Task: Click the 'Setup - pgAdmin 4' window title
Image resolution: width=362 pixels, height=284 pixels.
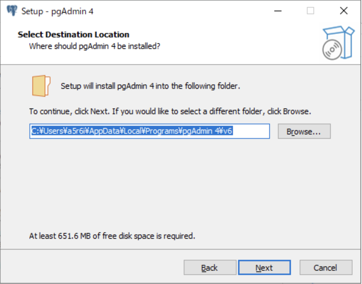Action: 57,11
